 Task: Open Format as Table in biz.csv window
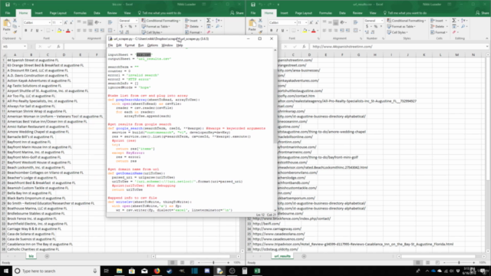point(156,27)
